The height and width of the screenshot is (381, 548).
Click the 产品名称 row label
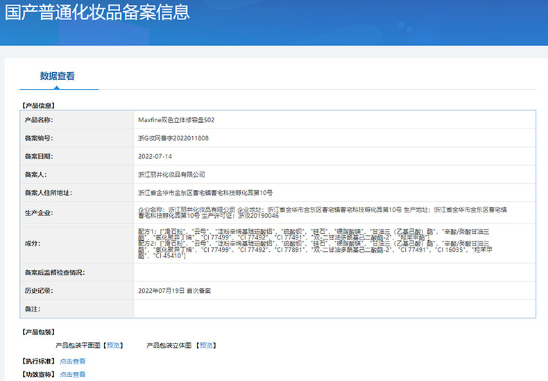pyautogui.click(x=39, y=120)
